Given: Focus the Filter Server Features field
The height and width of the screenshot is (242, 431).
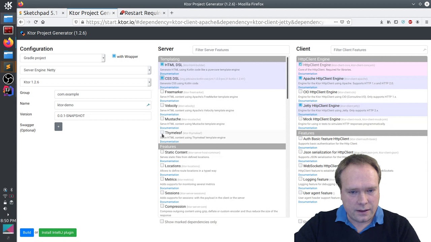Looking at the screenshot, I should [x=241, y=50].
